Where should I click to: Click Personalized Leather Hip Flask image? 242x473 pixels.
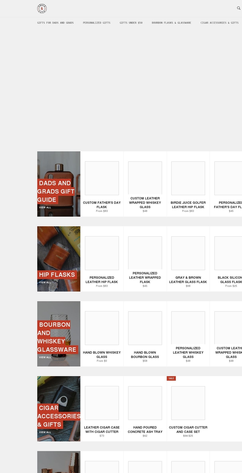point(102,253)
